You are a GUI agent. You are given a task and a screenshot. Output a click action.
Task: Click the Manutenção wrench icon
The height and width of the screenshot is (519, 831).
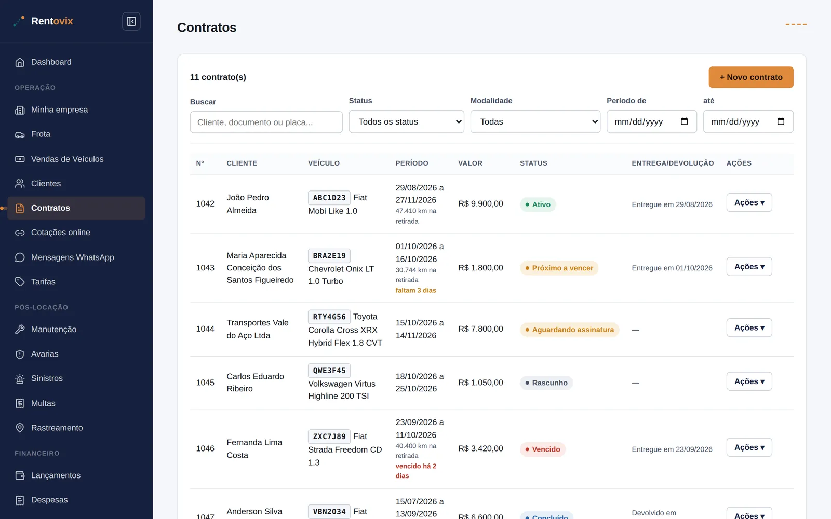click(x=20, y=329)
